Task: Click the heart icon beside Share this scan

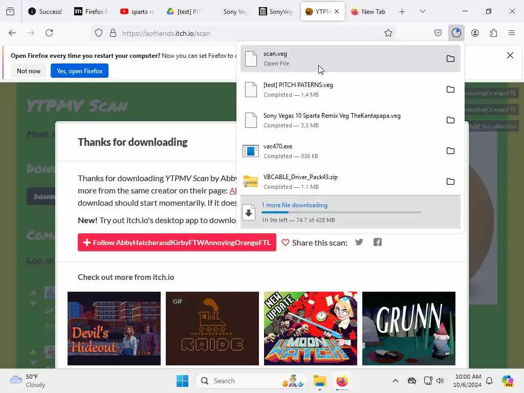Action: click(285, 243)
